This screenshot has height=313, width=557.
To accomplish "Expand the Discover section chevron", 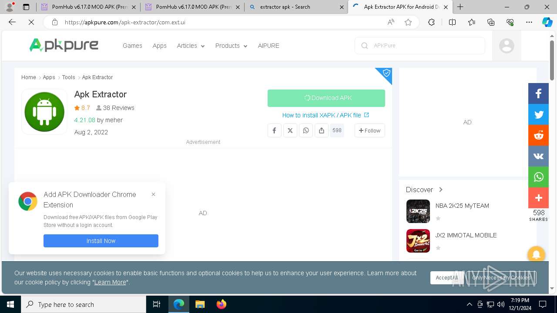I will click(x=440, y=190).
